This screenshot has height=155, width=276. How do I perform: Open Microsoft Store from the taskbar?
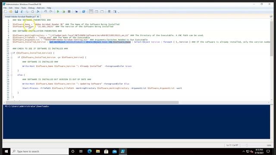coord(106,151)
